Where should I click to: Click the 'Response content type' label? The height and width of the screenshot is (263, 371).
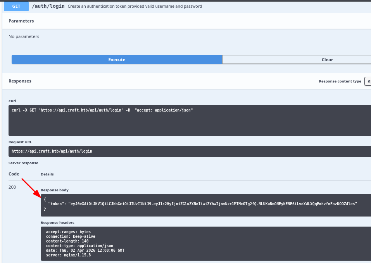(x=340, y=81)
